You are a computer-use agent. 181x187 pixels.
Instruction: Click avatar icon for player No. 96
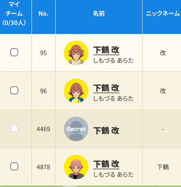click(76, 91)
